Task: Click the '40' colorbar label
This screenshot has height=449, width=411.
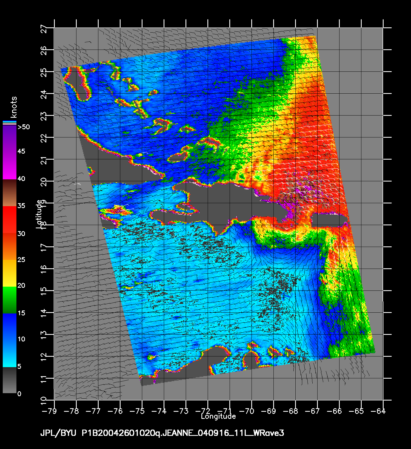Action: [x=21, y=179]
